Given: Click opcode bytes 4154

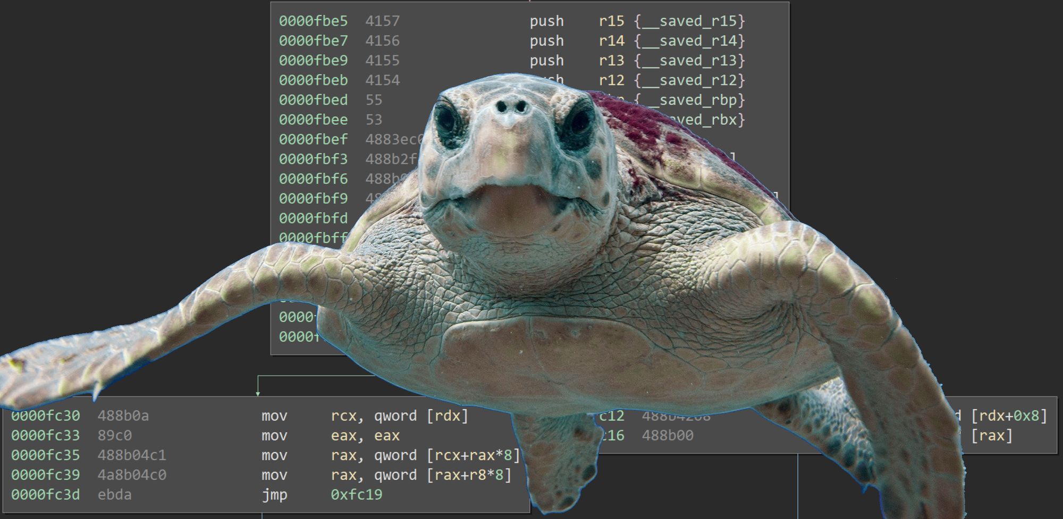Looking at the screenshot, I should point(382,80).
